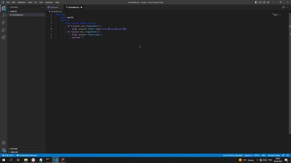Switch to the kachalka.dsc editor tab
Image resolution: width=291 pixels, height=163 pixels.
tap(74, 7)
